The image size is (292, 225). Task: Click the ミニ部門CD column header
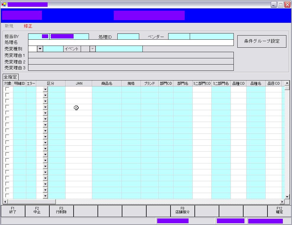202,83
